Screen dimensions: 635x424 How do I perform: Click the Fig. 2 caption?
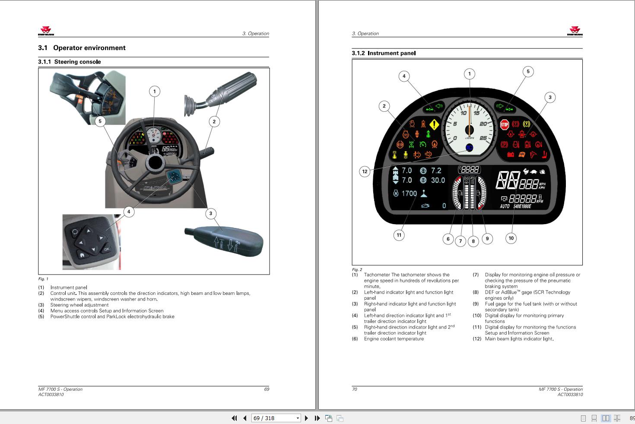[357, 269]
